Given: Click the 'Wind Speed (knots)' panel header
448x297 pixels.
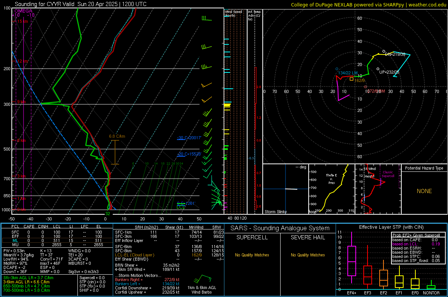Looking at the screenshot, I should point(233,13).
